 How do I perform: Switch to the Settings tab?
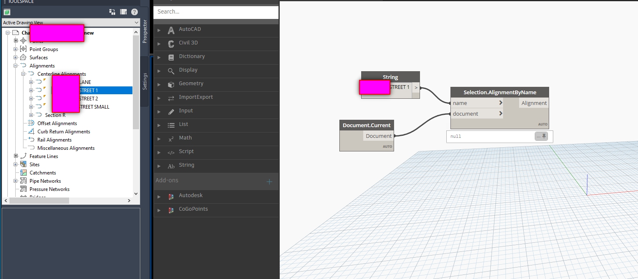[x=144, y=81]
